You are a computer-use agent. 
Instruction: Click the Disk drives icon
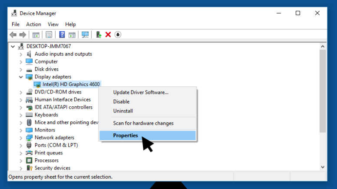[29, 70]
